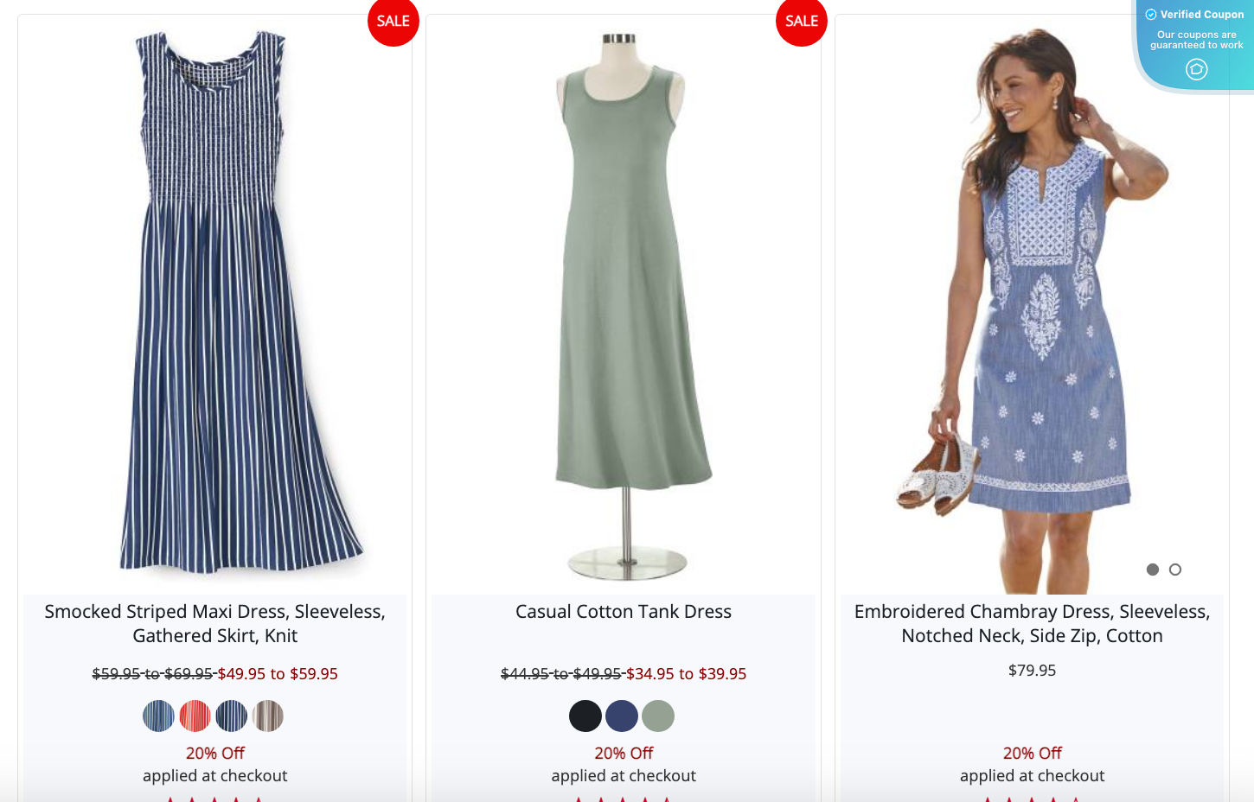Viewport: 1254px width, 802px height.
Task: Click the SALE badge on the cotton tank dress
Action: [x=801, y=22]
